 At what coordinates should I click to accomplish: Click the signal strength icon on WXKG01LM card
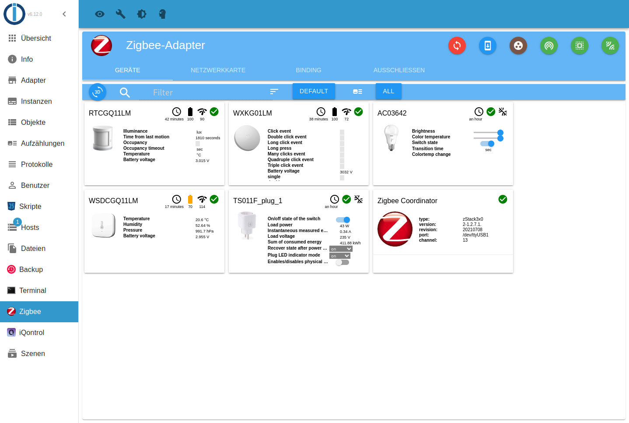point(346,112)
